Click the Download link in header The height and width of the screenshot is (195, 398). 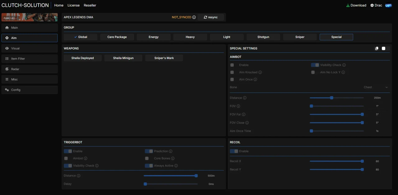[356, 5]
